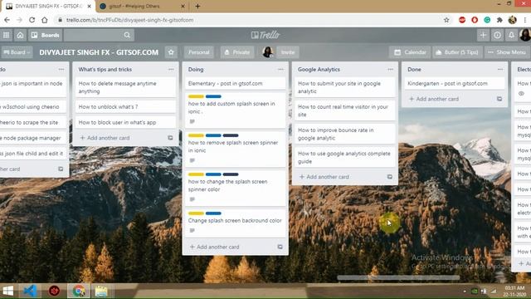Open Visual Studio Code from taskbar
The image size is (531, 299).
coord(30,291)
